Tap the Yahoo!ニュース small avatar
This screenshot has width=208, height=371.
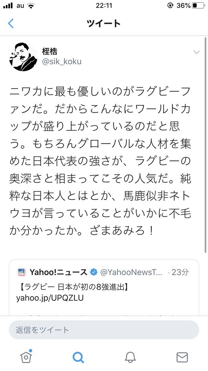(x=22, y=272)
